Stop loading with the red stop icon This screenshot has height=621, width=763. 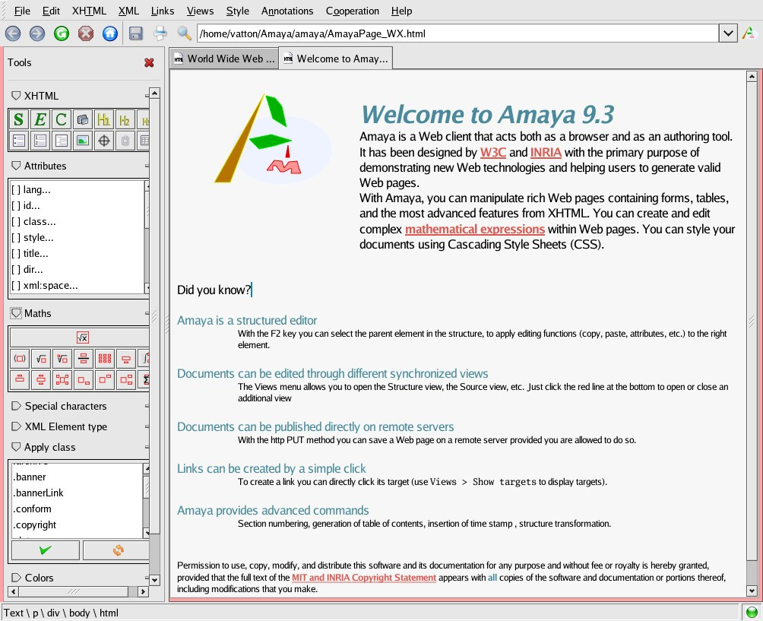[x=86, y=33]
